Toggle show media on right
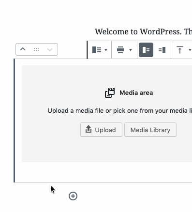This screenshot has height=212, width=192. (162, 50)
